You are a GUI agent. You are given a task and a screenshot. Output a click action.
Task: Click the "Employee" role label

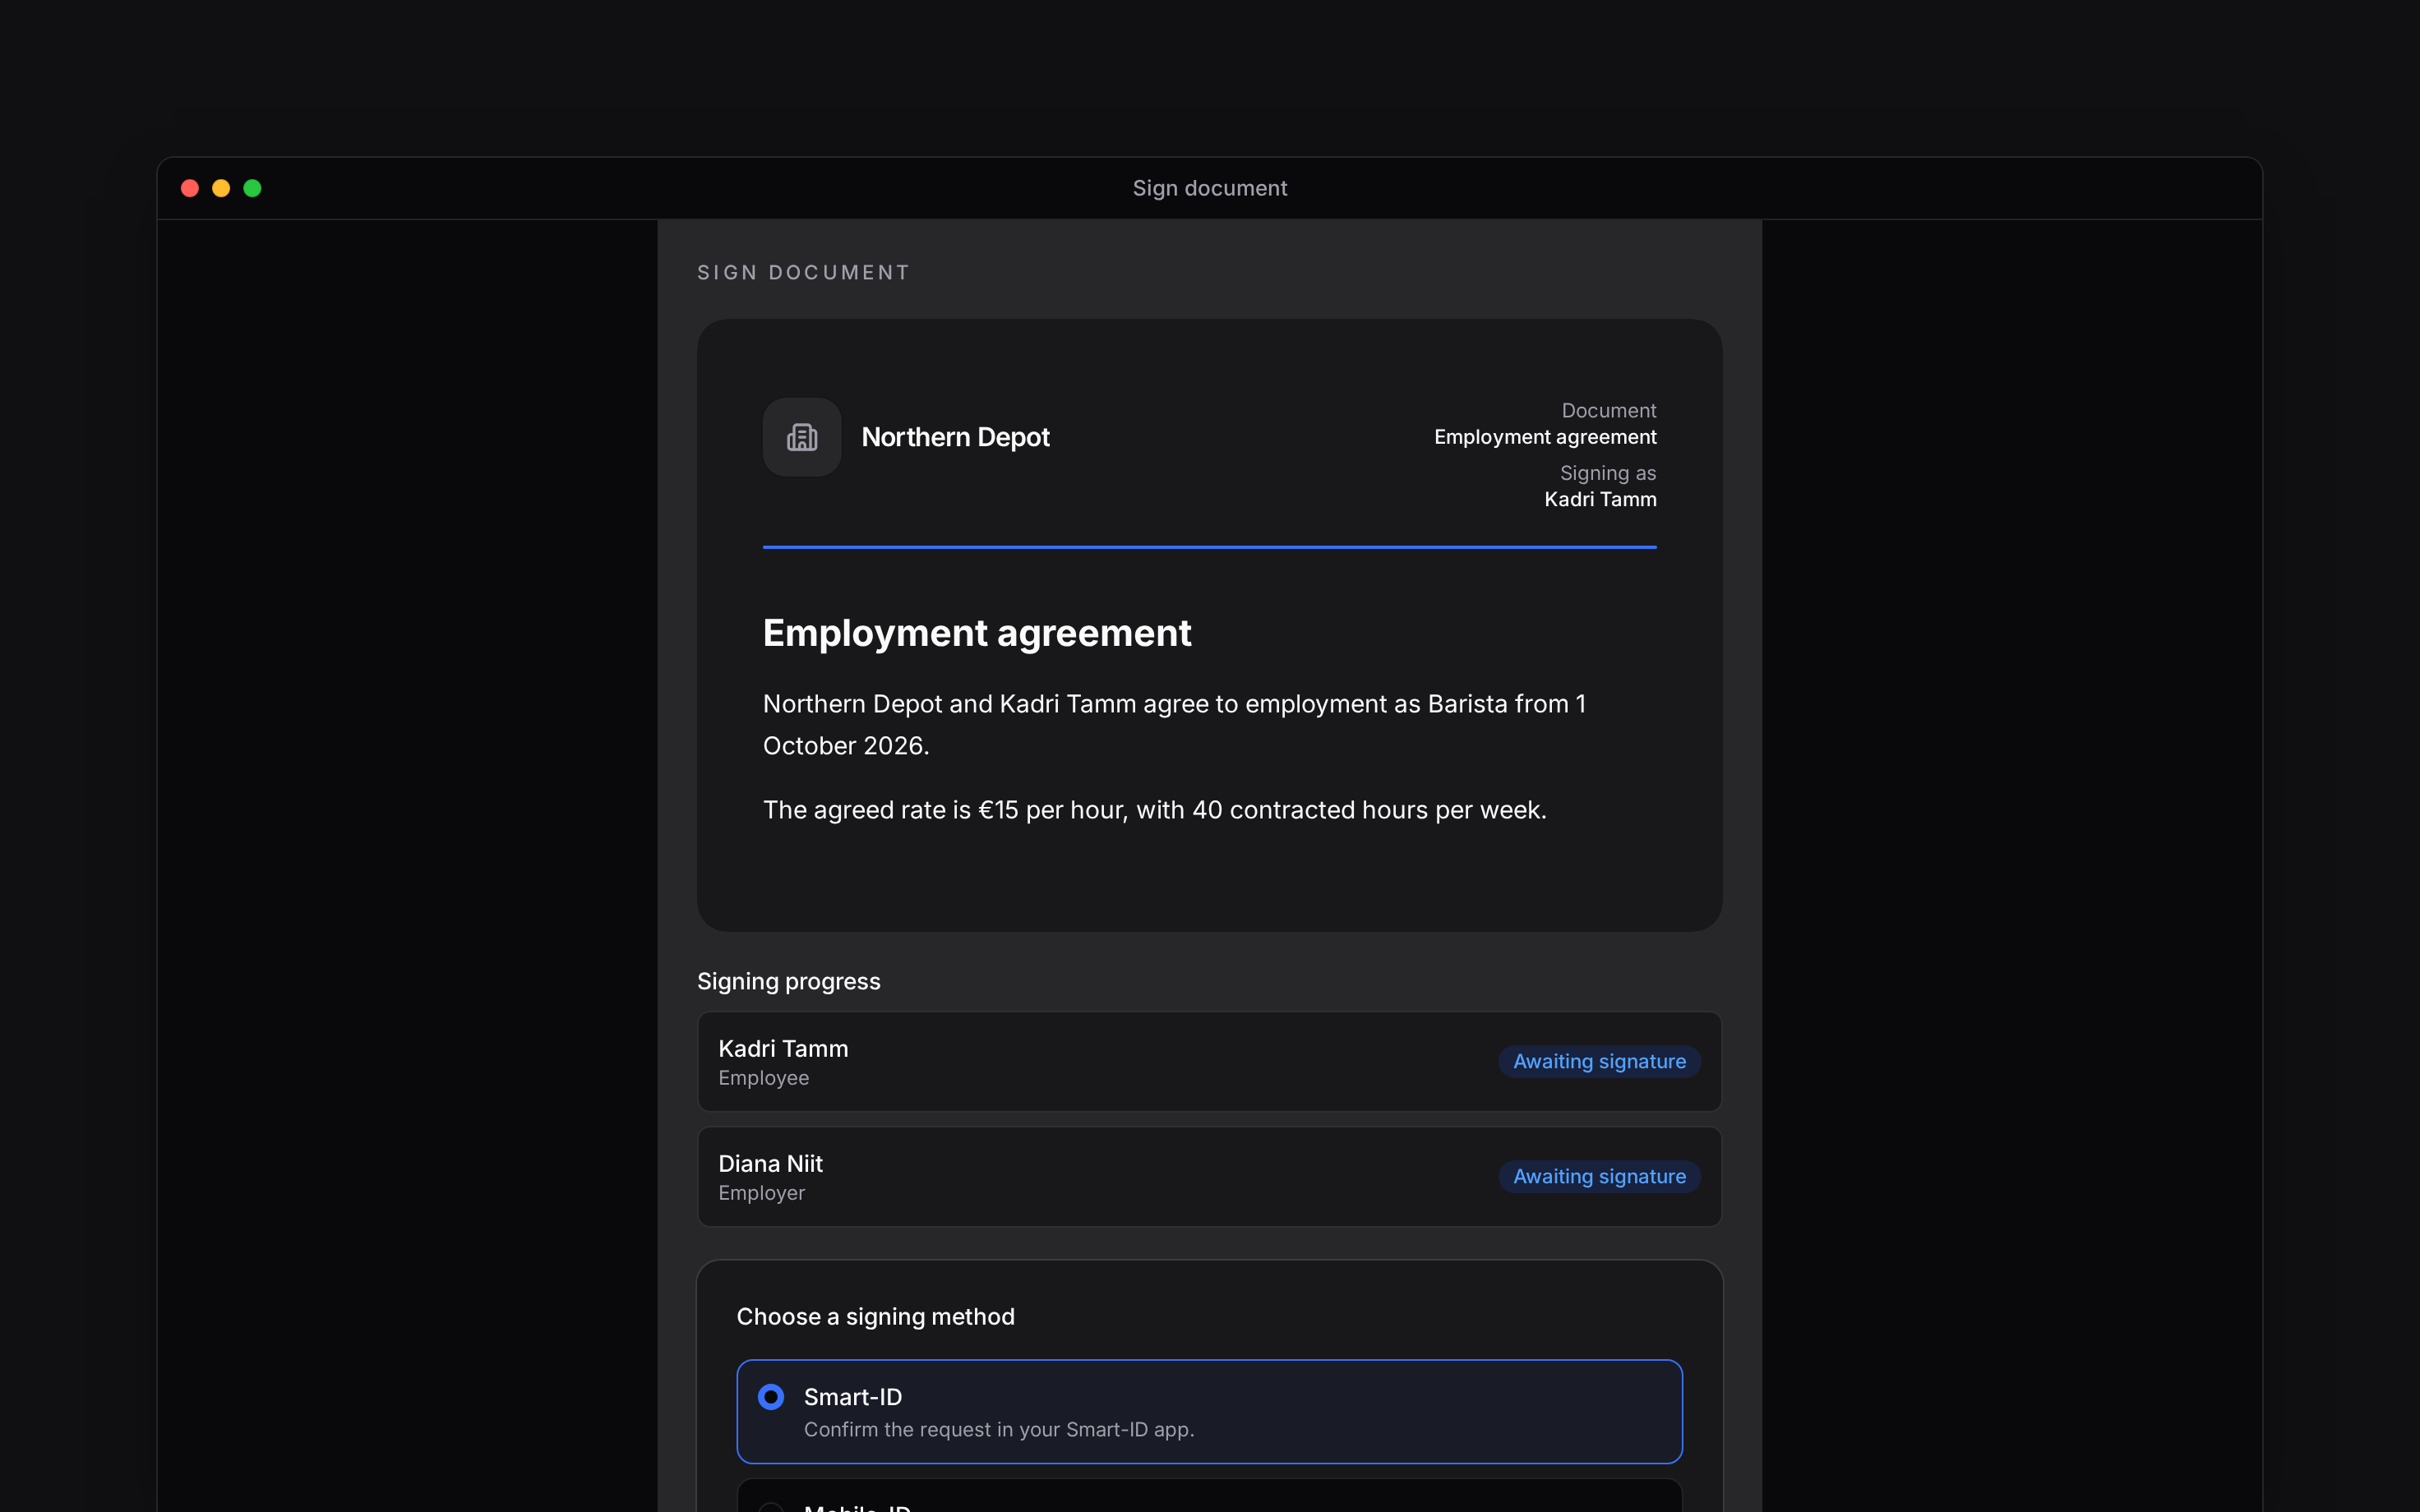[x=764, y=1078]
